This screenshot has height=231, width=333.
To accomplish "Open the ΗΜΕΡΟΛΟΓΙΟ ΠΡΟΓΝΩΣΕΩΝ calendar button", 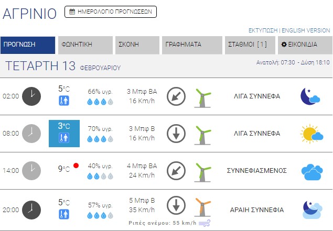I will coord(111,12).
